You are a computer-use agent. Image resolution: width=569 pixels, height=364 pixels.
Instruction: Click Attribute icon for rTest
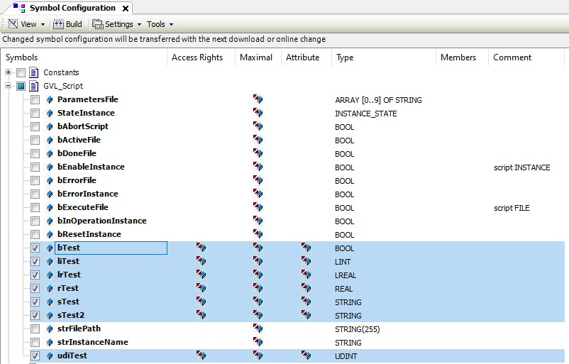tap(306, 287)
